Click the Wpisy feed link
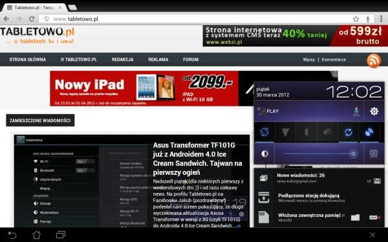Screen dimensions: 388x242 (309, 59)
